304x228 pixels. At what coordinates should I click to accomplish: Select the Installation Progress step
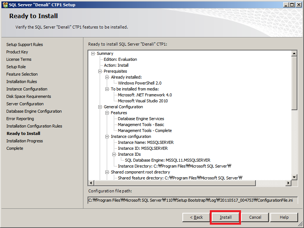(24, 141)
